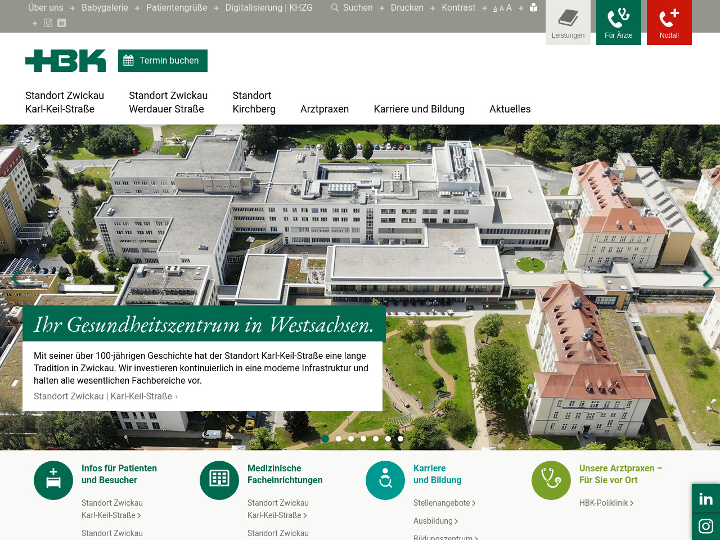Show next slide with right arrow

pyautogui.click(x=707, y=278)
